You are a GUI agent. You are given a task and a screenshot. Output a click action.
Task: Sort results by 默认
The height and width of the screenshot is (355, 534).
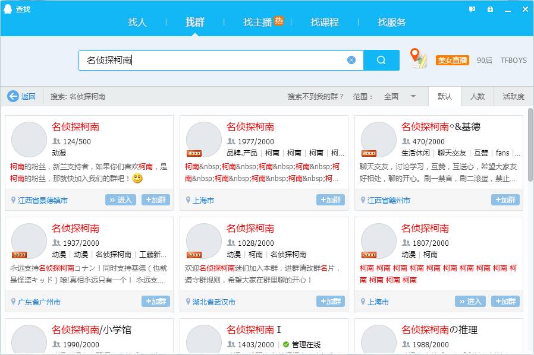tap(444, 97)
